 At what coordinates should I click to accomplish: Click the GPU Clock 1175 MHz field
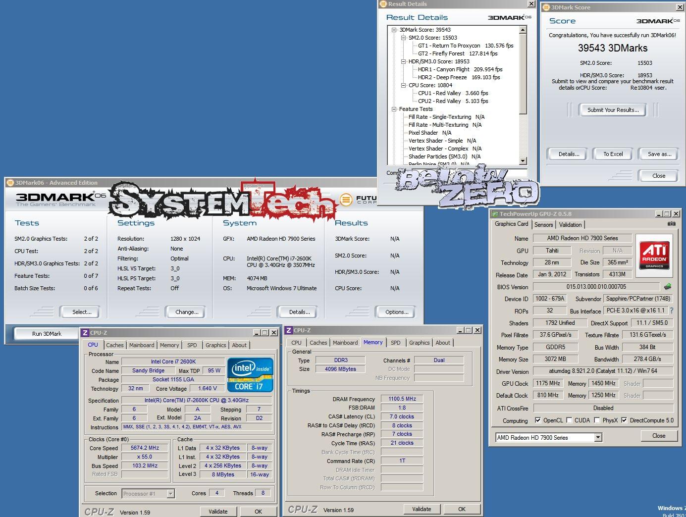[x=548, y=383]
